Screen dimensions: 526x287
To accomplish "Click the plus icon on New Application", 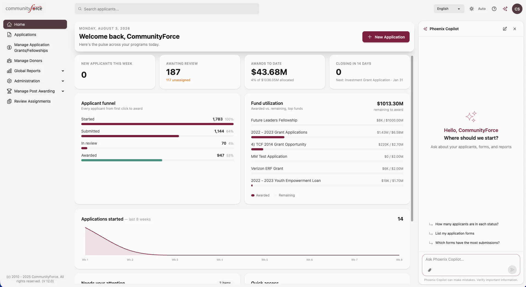I will (370, 37).
